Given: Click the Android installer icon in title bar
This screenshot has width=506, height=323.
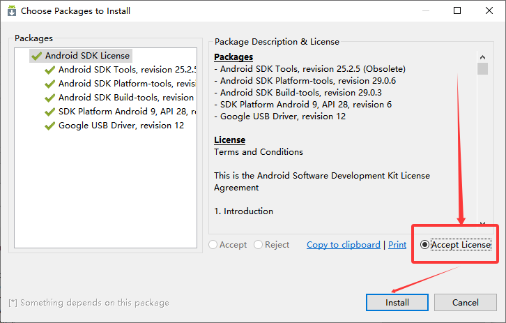Looking at the screenshot, I should tap(12, 10).
